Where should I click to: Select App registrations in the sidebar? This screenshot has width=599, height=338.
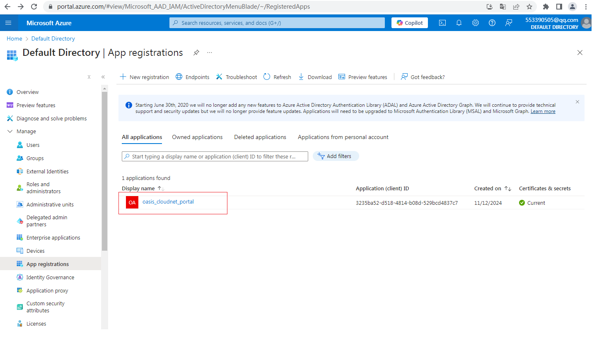51,264
